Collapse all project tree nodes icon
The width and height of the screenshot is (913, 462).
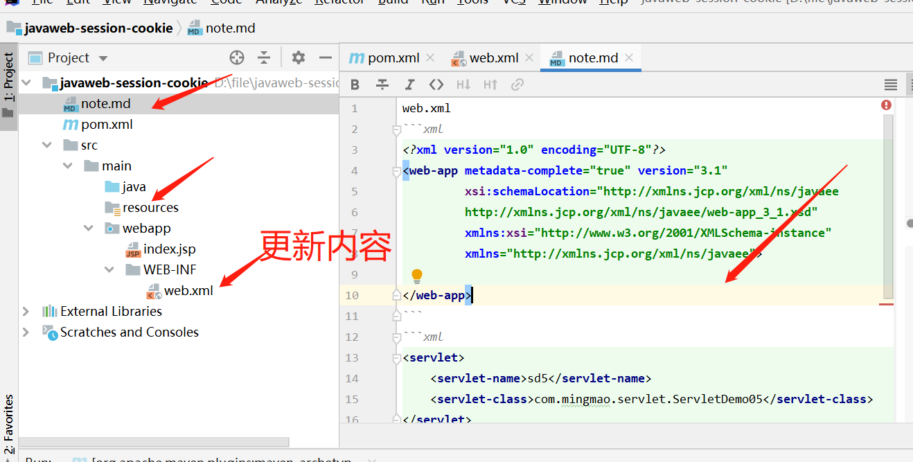coord(264,57)
